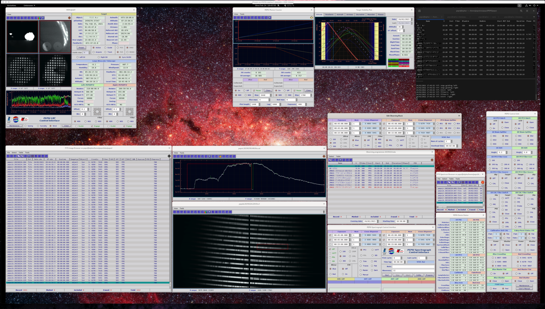This screenshot has width=545, height=309.
Task: Click the print icon in Photon Counter toolbar
Action: click(x=270, y=18)
